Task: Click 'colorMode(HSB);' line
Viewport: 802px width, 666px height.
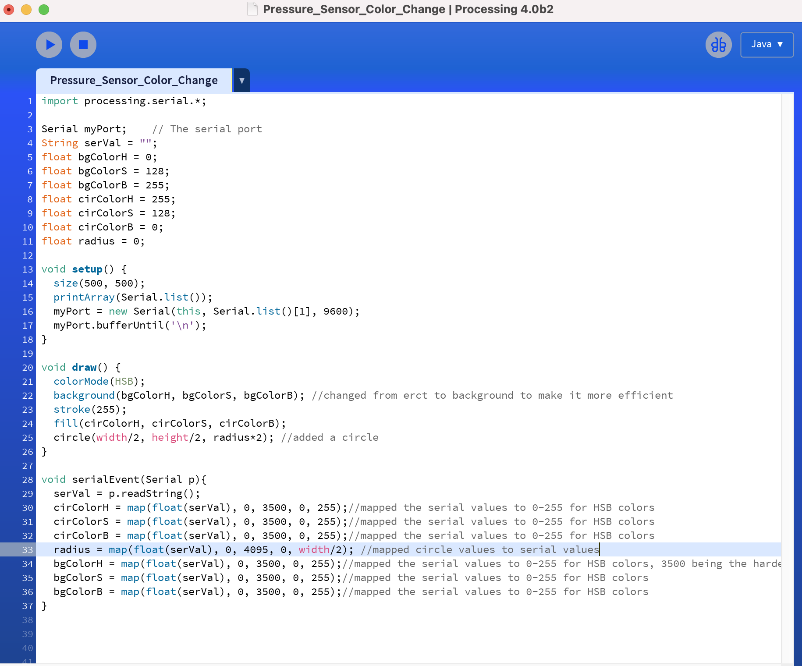Action: click(99, 381)
